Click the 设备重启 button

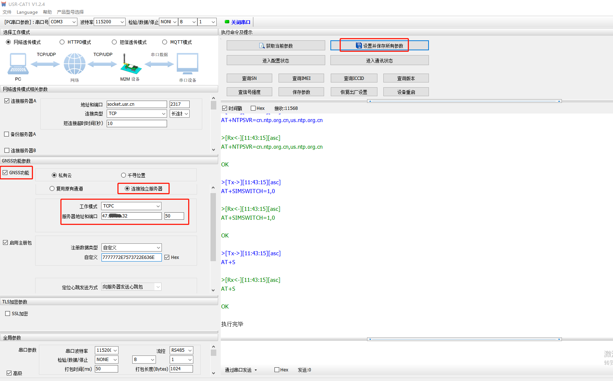(406, 92)
